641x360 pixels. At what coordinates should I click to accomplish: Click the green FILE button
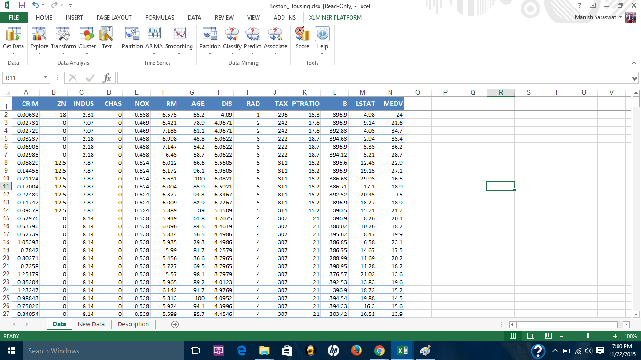pyautogui.click(x=14, y=18)
